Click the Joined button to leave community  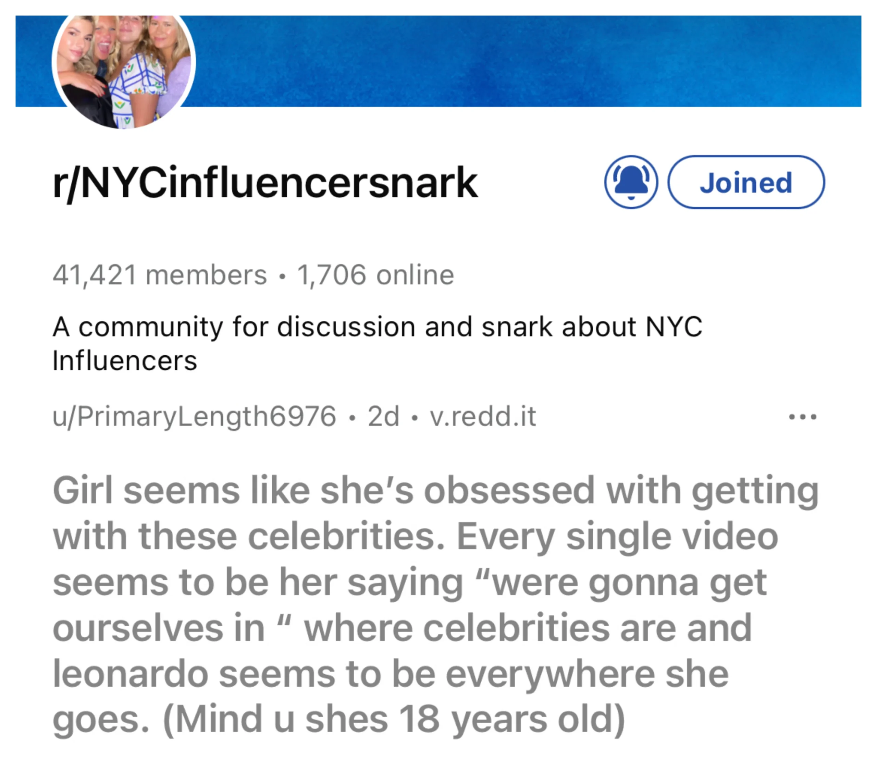point(746,182)
